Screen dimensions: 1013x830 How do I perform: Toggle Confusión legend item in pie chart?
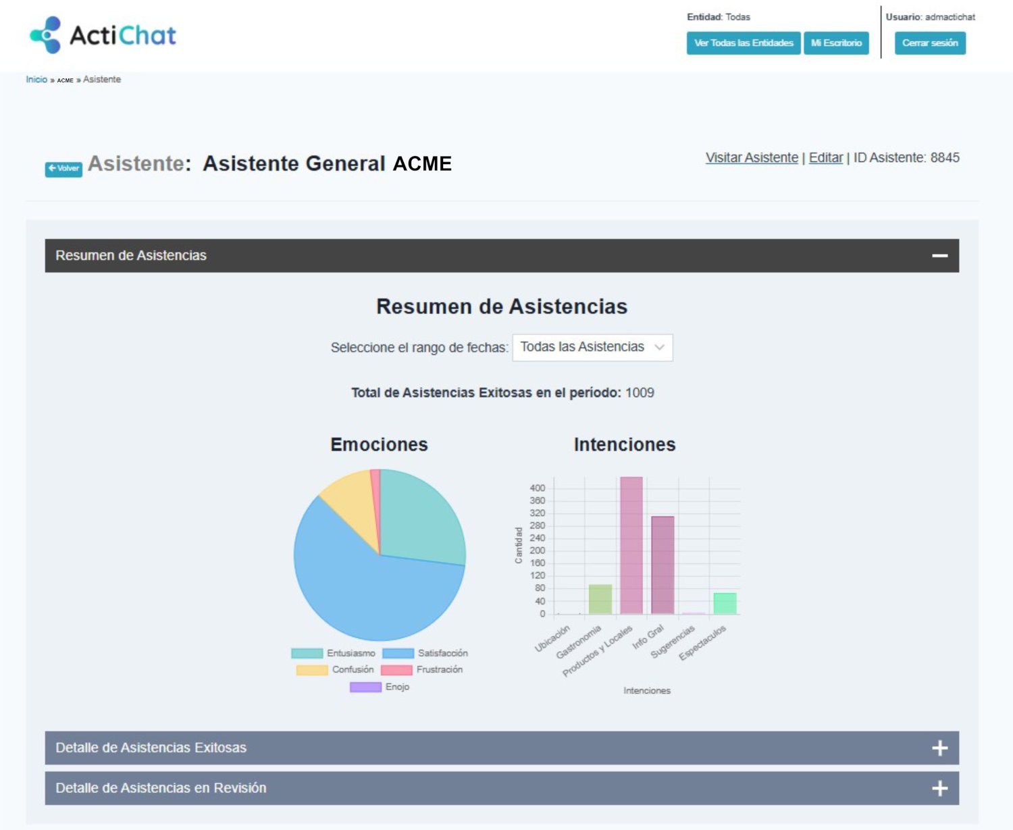point(335,669)
